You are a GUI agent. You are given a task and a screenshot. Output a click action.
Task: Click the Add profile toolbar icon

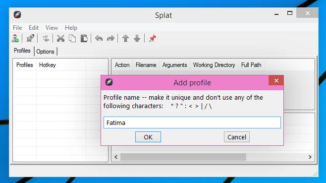click(15, 38)
